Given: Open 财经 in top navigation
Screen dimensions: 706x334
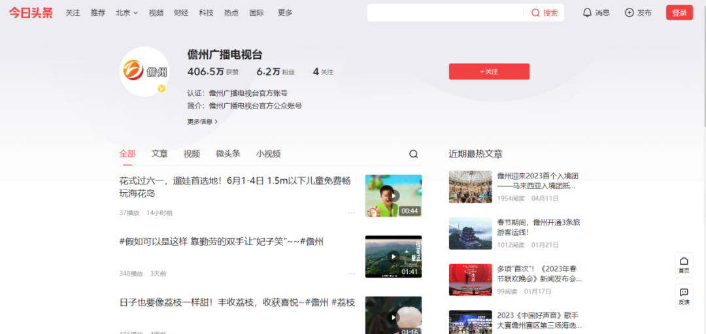Looking at the screenshot, I should pos(181,12).
